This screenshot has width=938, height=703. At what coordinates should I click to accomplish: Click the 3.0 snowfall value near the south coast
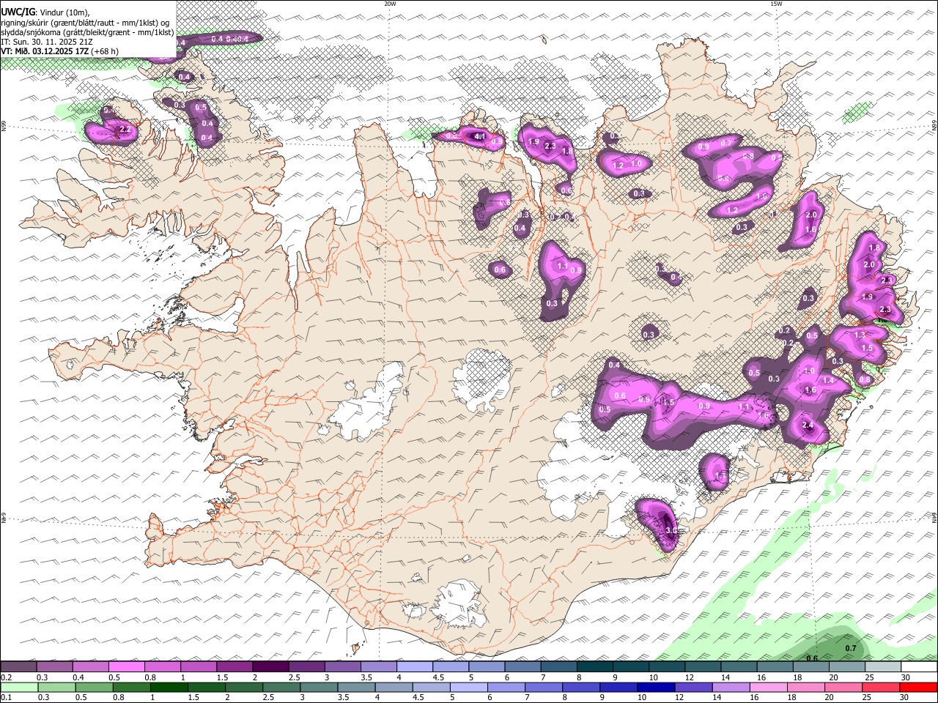[x=671, y=530]
